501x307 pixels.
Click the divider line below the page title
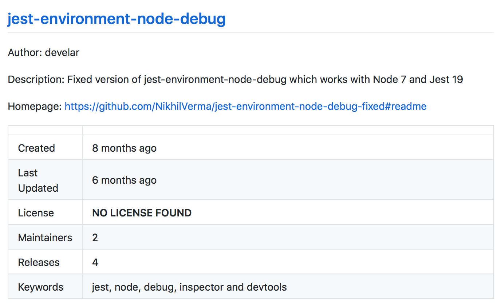coord(250,32)
